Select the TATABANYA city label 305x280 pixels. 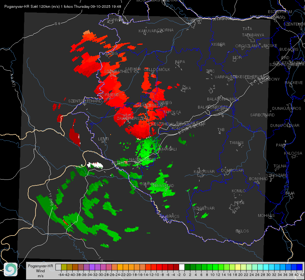(253, 35)
